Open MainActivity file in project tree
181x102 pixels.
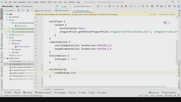[x=21, y=26]
